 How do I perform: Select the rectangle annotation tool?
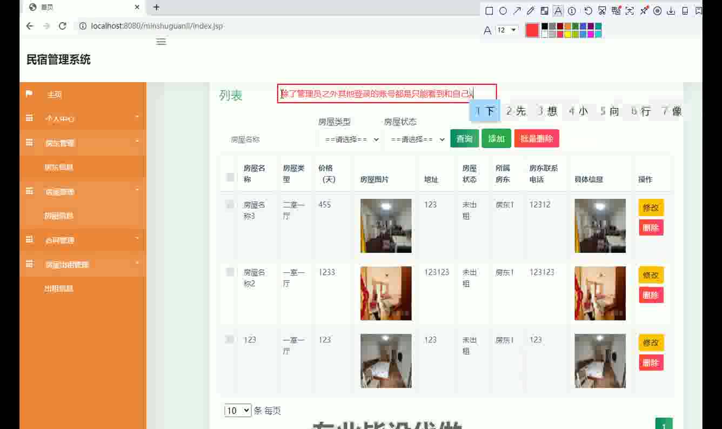pos(489,11)
